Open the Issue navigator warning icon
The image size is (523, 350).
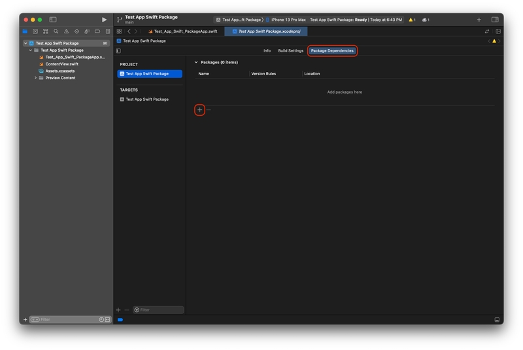click(x=66, y=31)
